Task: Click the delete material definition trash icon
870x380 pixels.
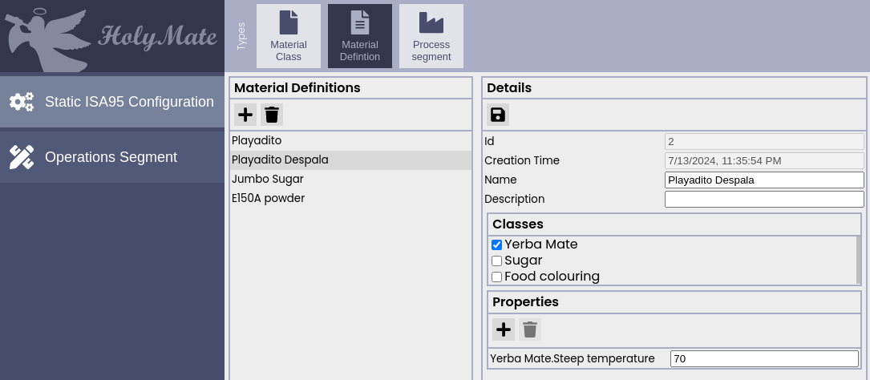Action: (x=272, y=115)
